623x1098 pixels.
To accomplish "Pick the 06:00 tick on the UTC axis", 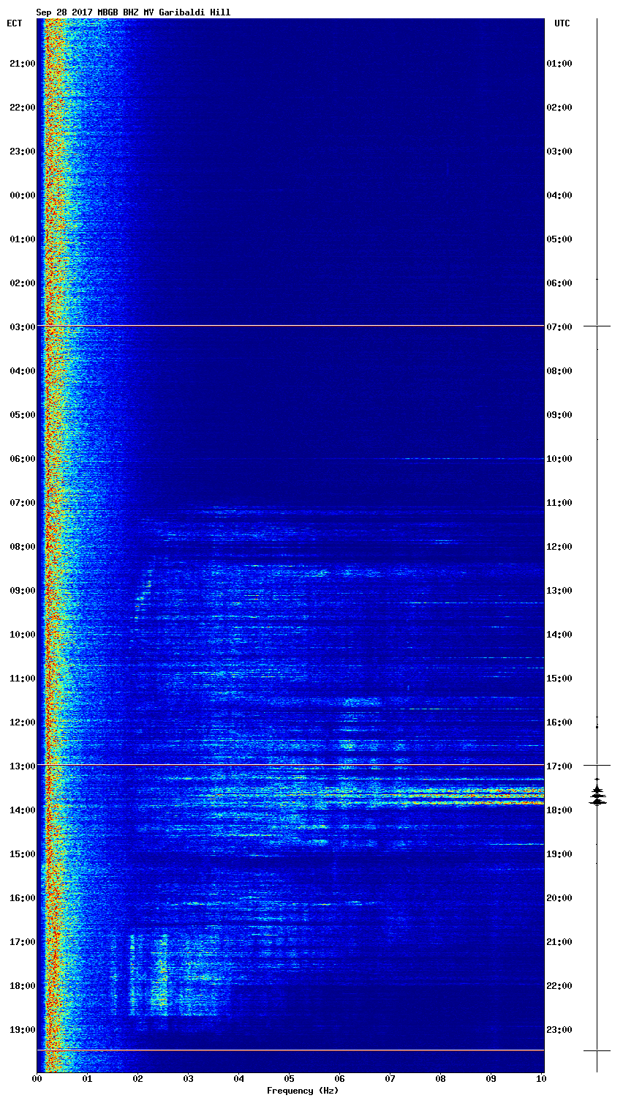I will click(x=559, y=283).
